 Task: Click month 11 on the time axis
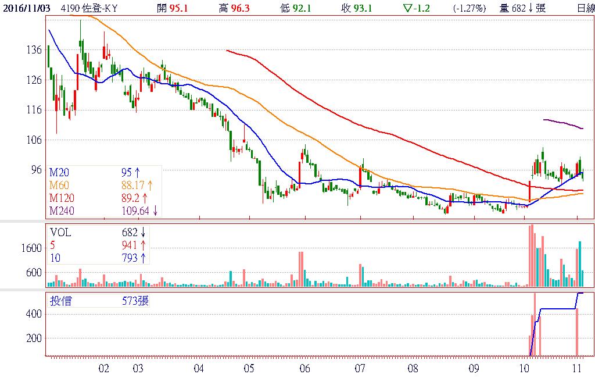[x=576, y=368]
